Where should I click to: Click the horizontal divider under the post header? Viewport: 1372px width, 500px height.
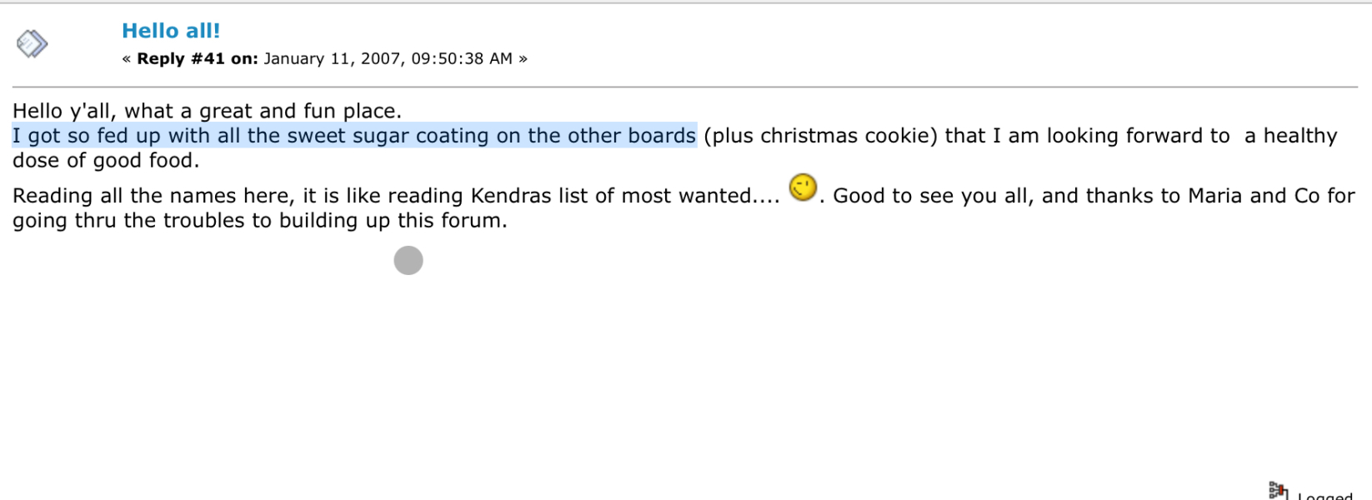coord(683,87)
